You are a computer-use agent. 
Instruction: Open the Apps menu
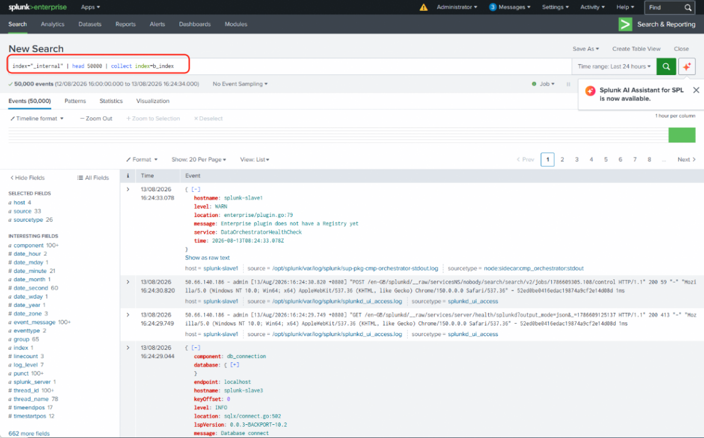pos(90,7)
